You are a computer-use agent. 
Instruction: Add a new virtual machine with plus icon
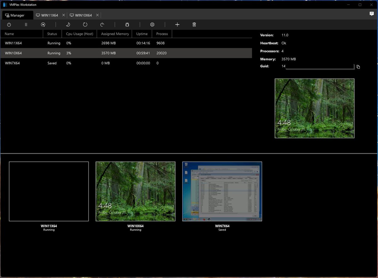(x=177, y=25)
